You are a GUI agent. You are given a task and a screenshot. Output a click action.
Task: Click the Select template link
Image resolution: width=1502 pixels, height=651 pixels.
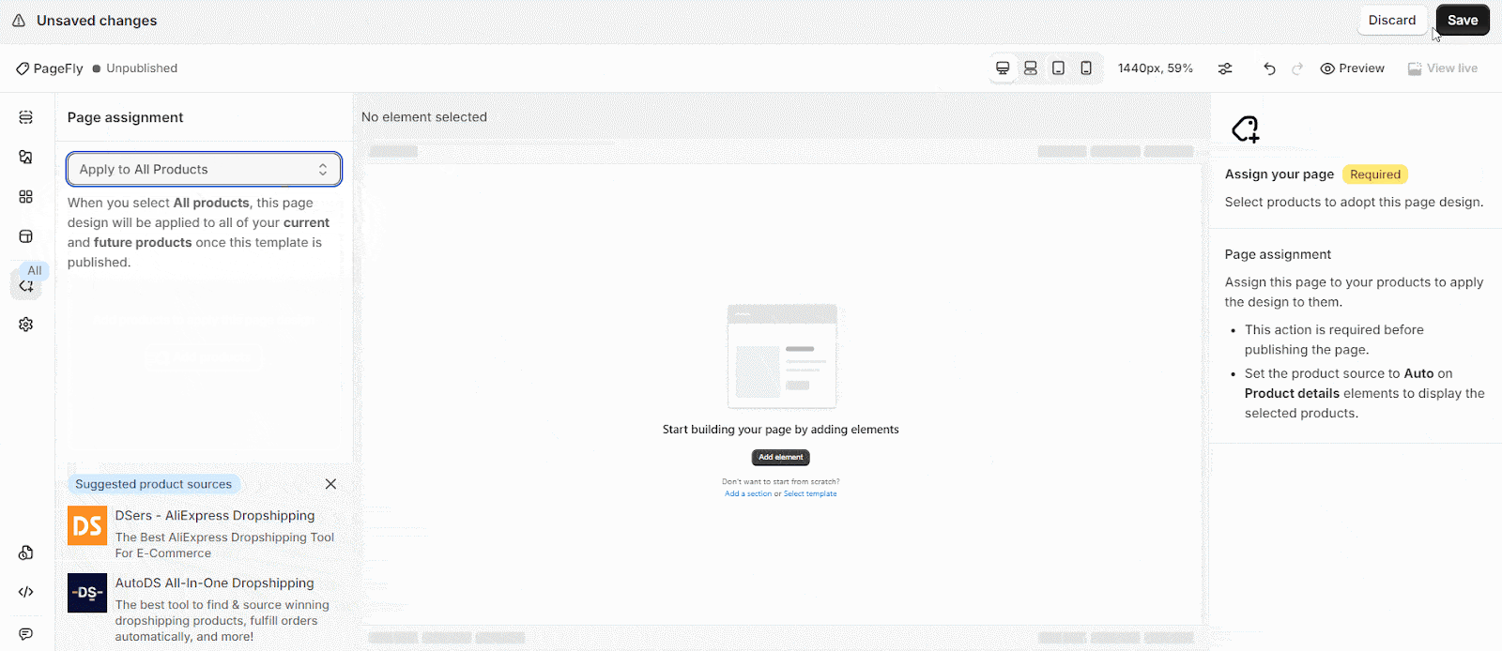(810, 493)
